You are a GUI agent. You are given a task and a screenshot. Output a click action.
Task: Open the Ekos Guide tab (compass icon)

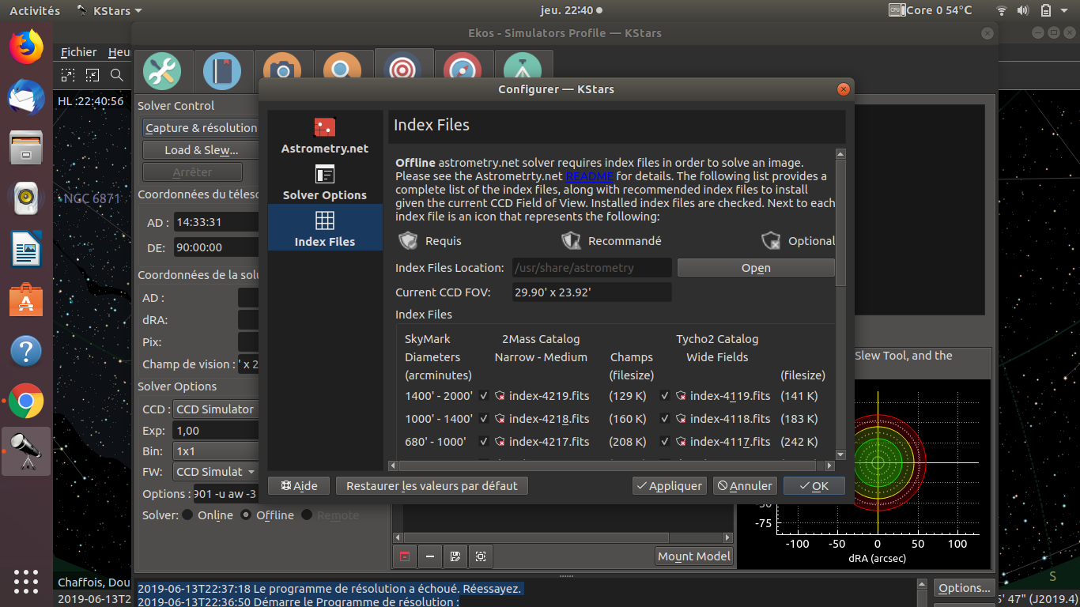point(463,72)
